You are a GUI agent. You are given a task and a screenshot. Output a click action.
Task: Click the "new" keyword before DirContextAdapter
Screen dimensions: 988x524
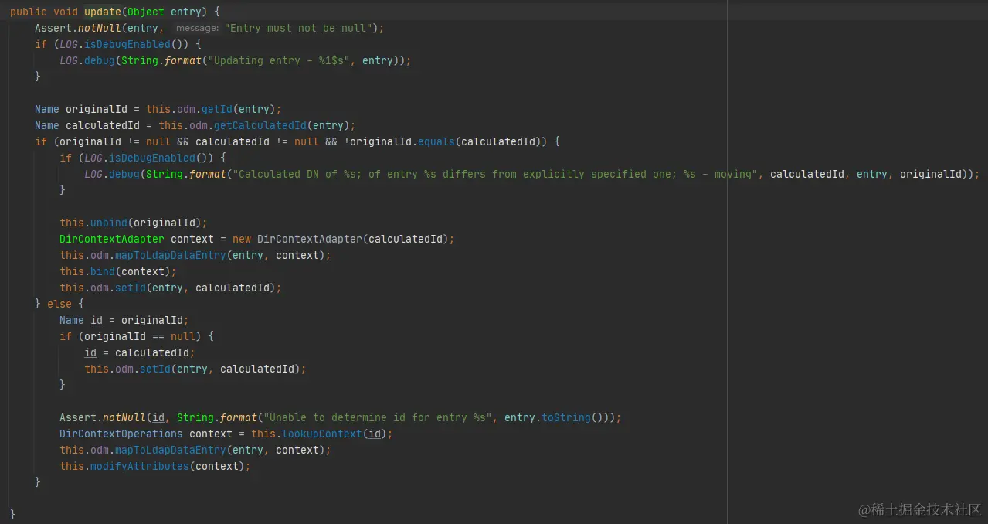(242, 239)
